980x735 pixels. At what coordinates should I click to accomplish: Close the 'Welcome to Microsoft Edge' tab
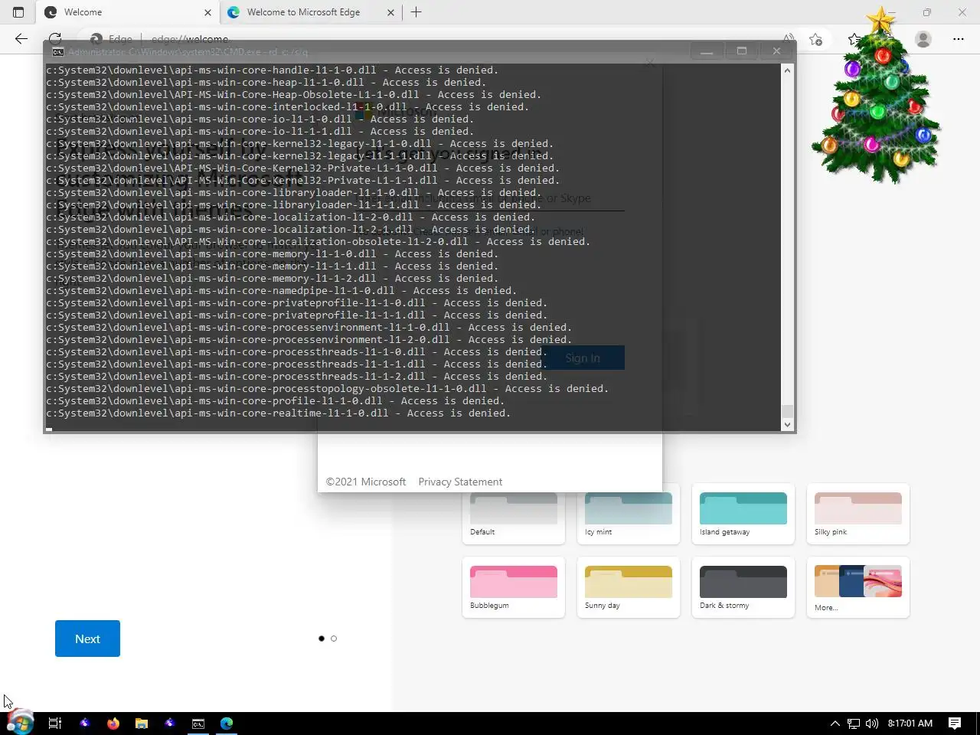tap(390, 12)
